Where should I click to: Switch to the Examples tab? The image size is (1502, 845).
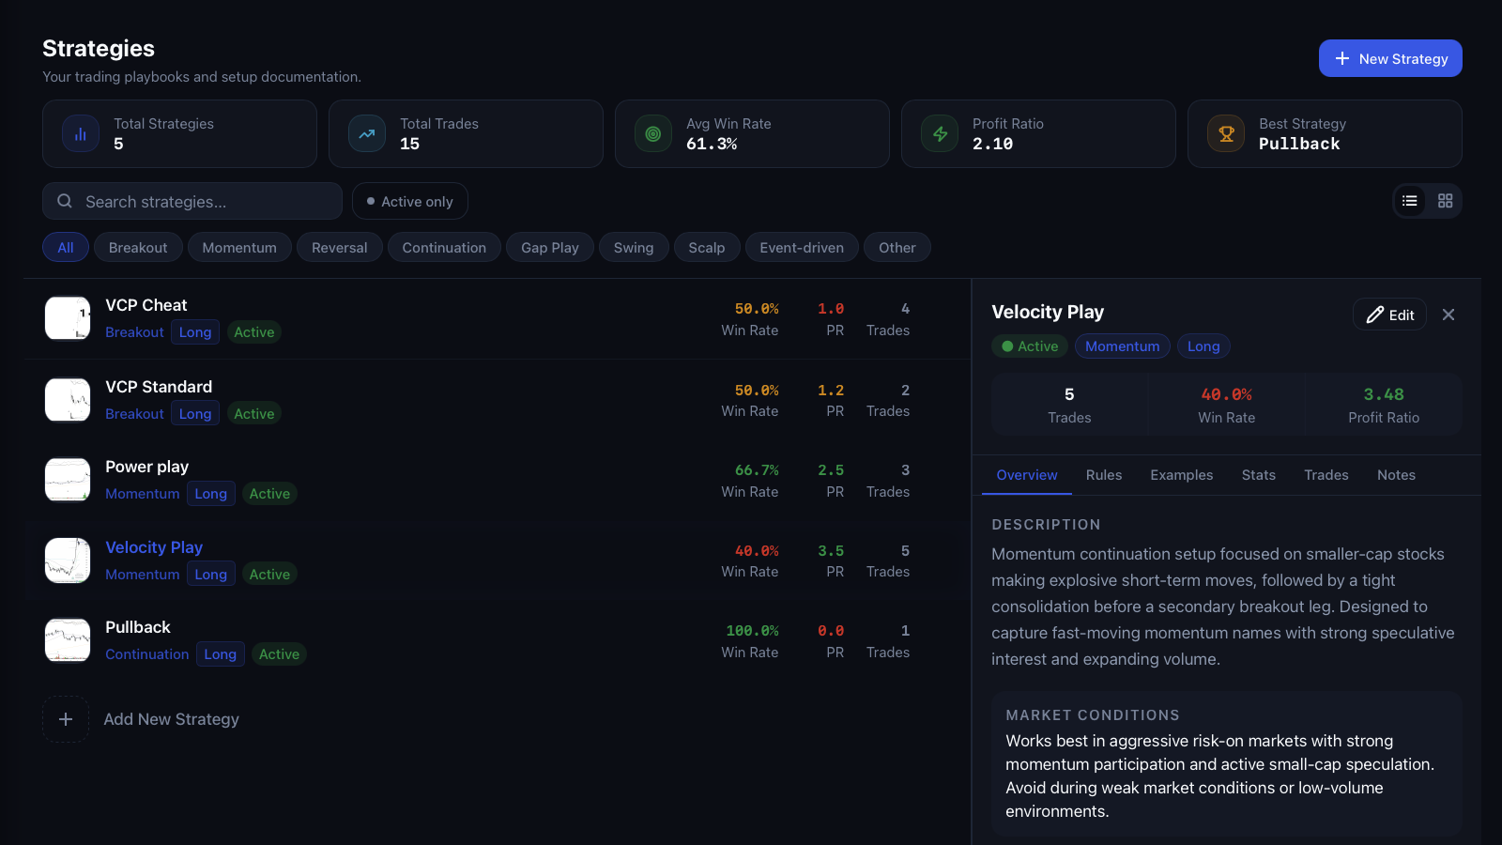point(1182,475)
